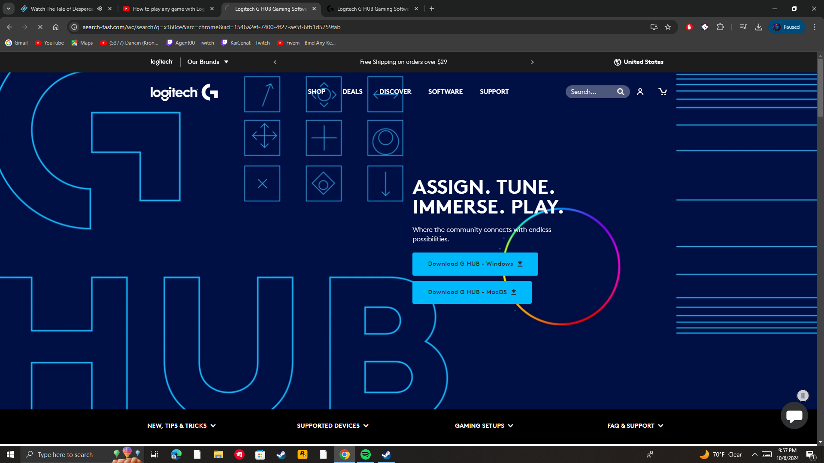Show next promo banner message arrow
Viewport: 824px width, 463px height.
click(532, 62)
